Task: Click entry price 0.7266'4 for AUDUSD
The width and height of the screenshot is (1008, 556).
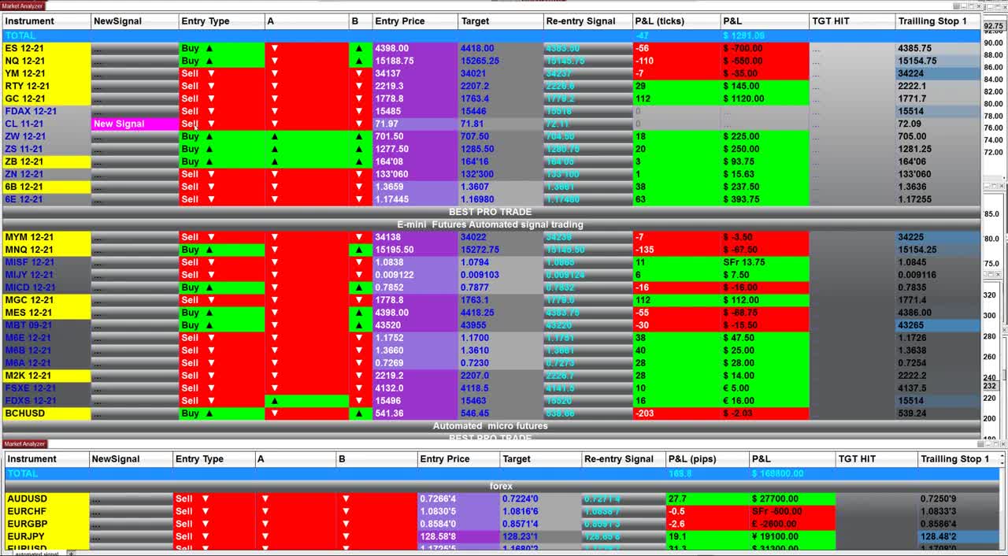Action: 458,499
